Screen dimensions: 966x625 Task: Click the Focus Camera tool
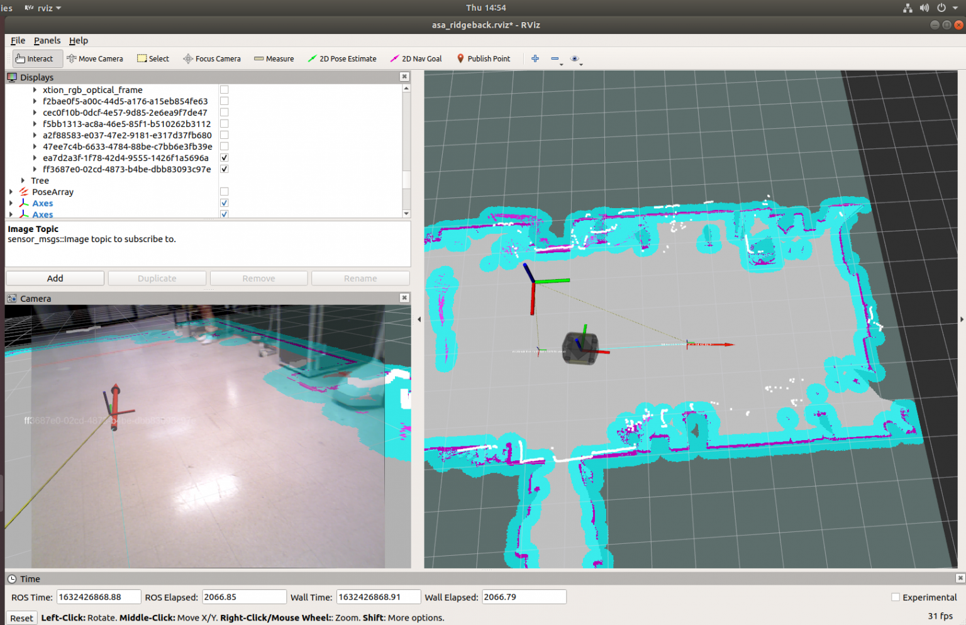(212, 58)
